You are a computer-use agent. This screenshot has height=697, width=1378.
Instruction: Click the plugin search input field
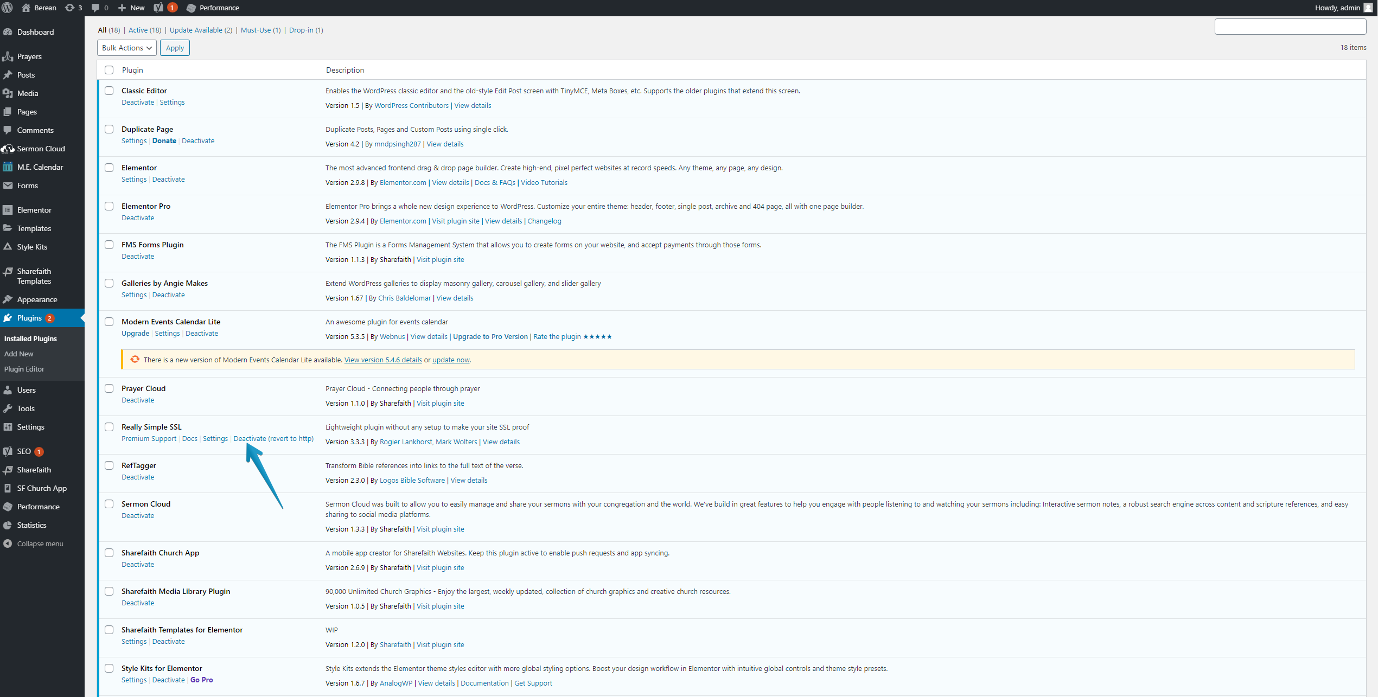pos(1290,27)
